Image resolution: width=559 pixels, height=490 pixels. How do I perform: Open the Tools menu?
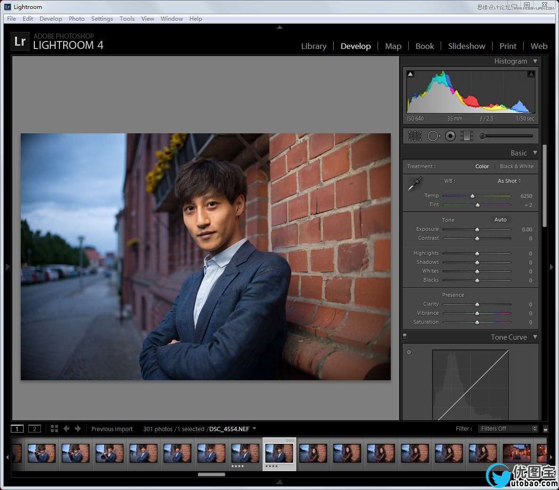point(127,18)
